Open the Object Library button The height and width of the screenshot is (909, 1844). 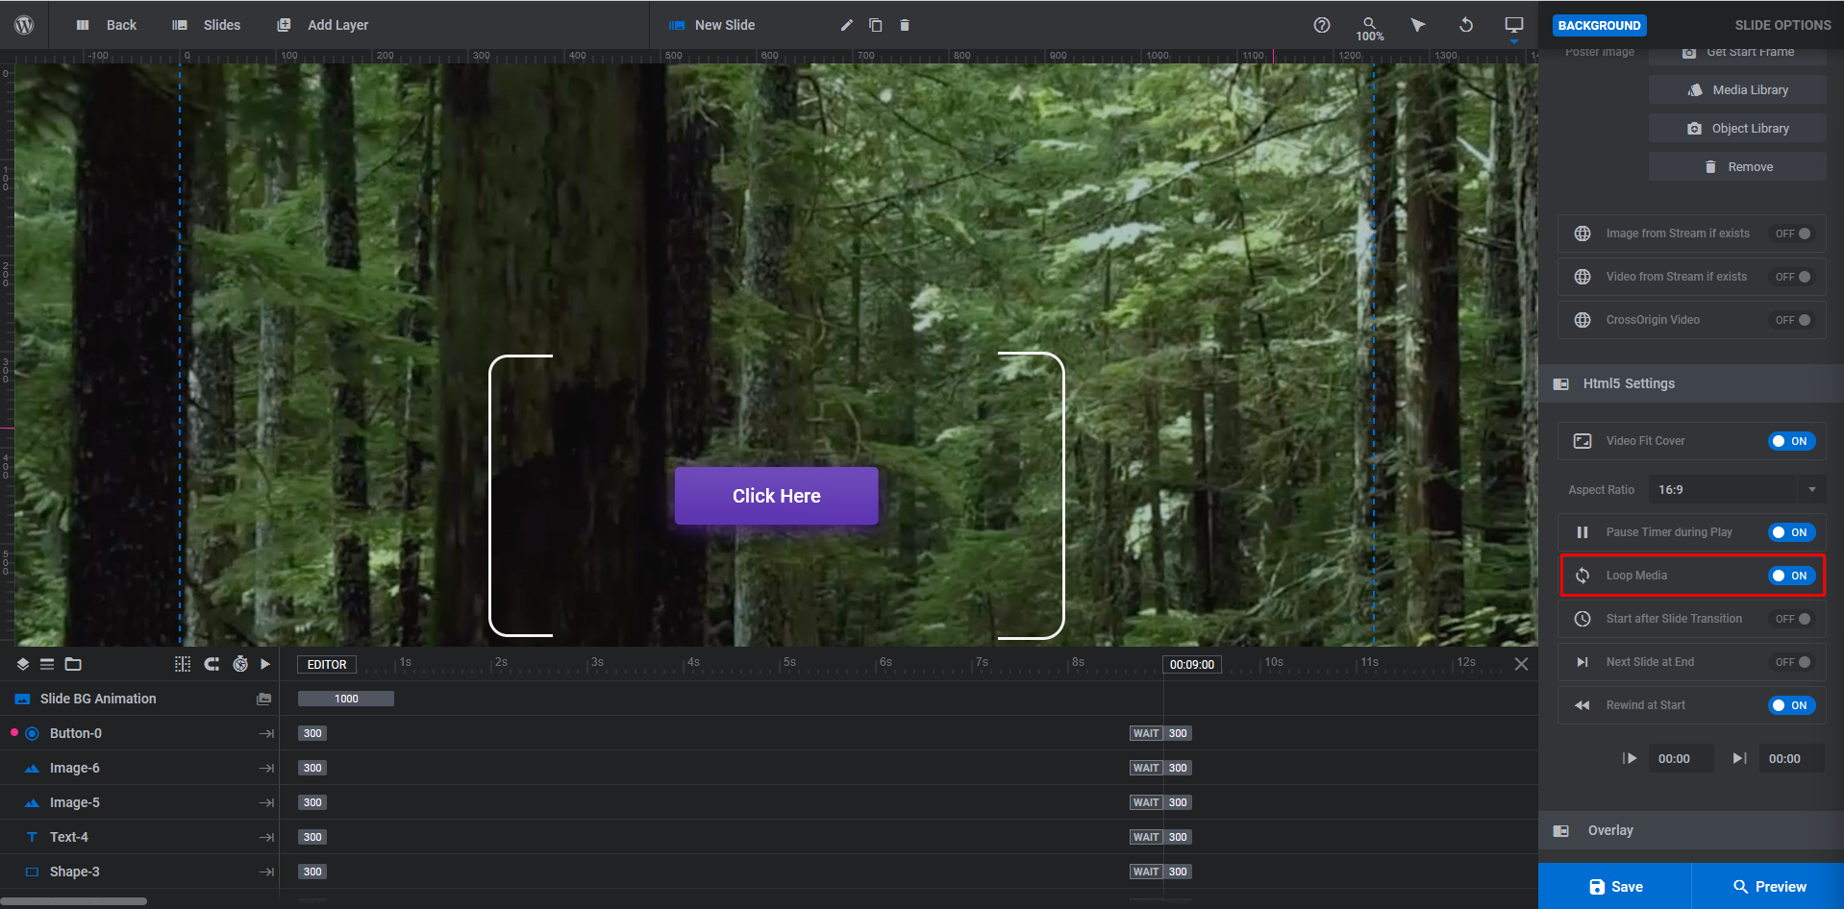(1737, 128)
